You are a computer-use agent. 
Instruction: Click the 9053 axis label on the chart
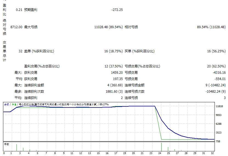tap(219, 115)
